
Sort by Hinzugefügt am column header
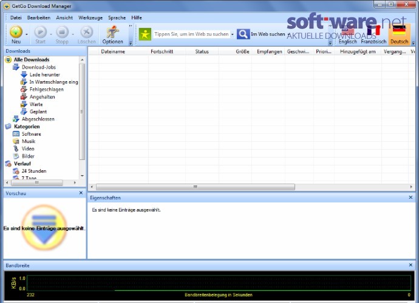coord(358,52)
